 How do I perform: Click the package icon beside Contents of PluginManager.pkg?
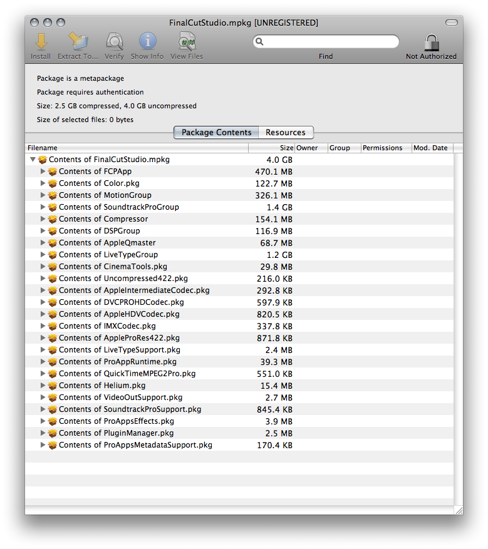53,434
